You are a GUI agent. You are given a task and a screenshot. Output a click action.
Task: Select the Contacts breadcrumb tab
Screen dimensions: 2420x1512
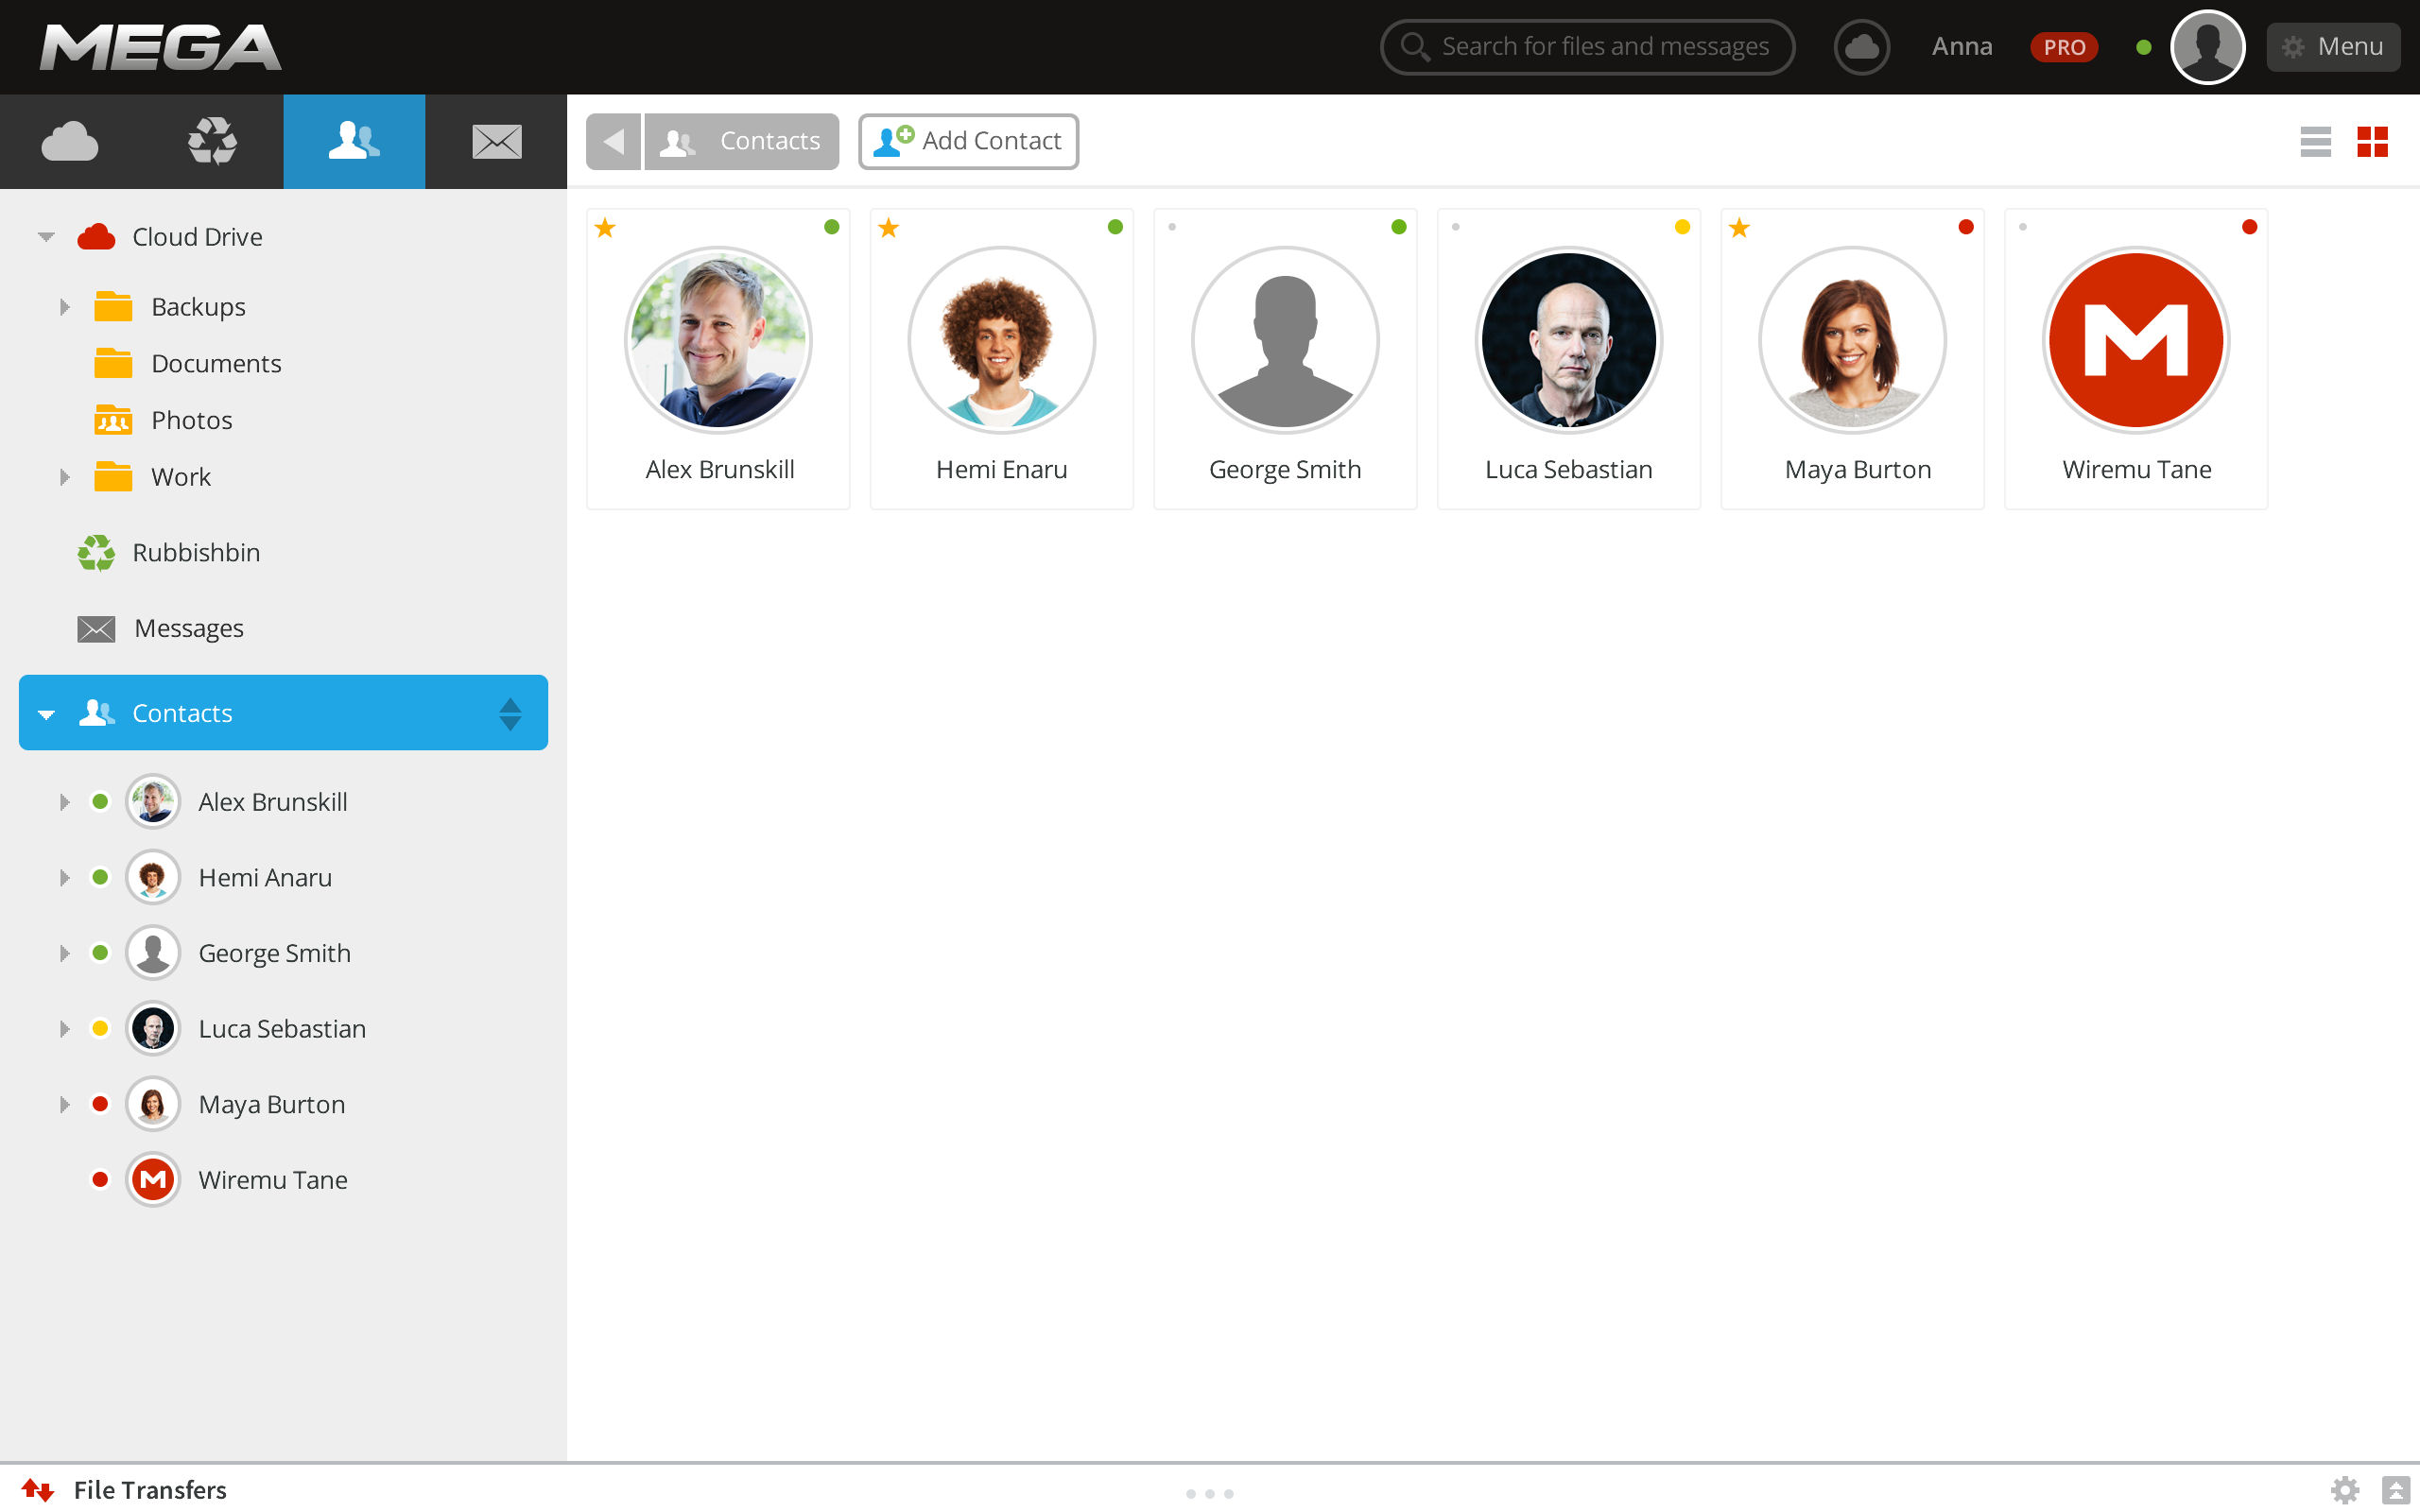point(742,141)
